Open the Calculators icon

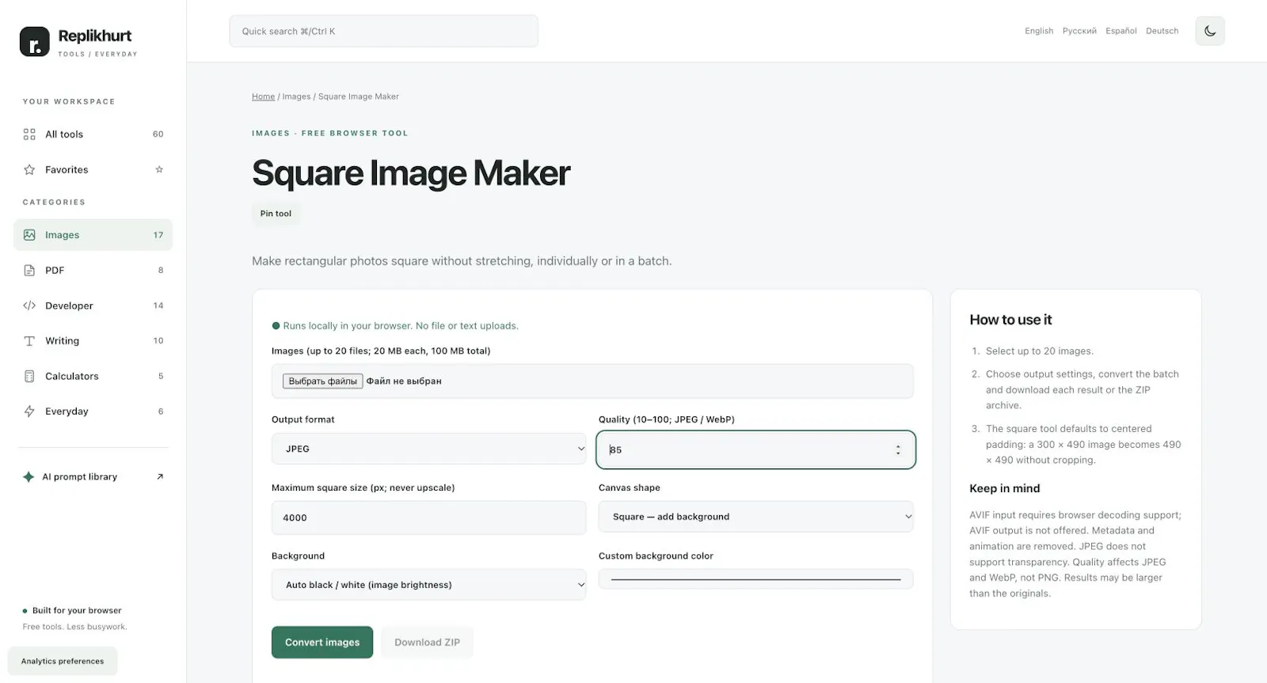(29, 376)
